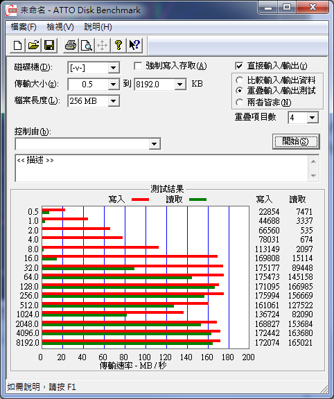Maximize the ATTO Disk Benchmark window
Viewport: 334px width, 399px height.
tap(287, 8)
